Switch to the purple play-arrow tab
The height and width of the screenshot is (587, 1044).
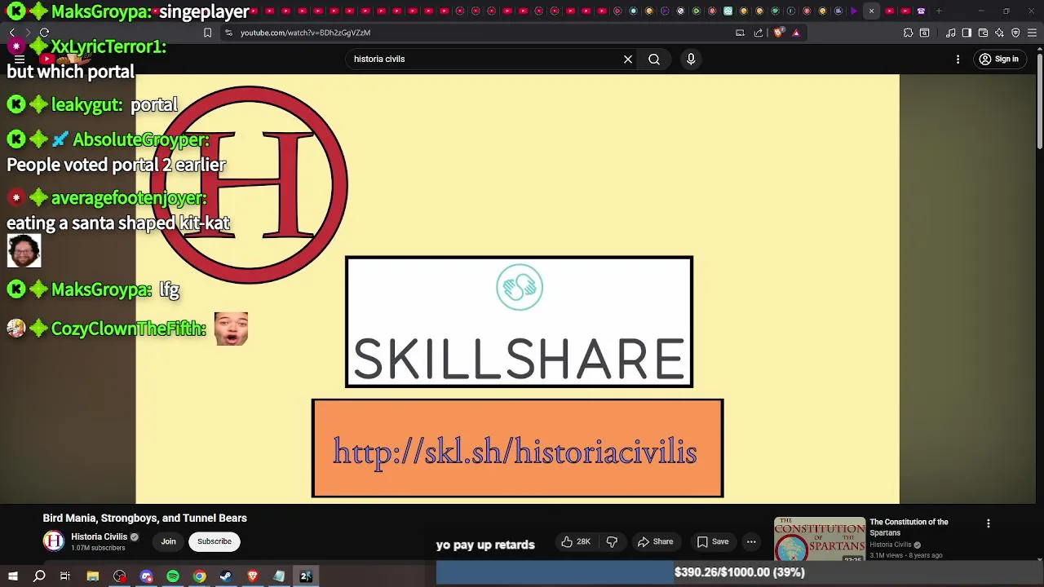coord(854,11)
